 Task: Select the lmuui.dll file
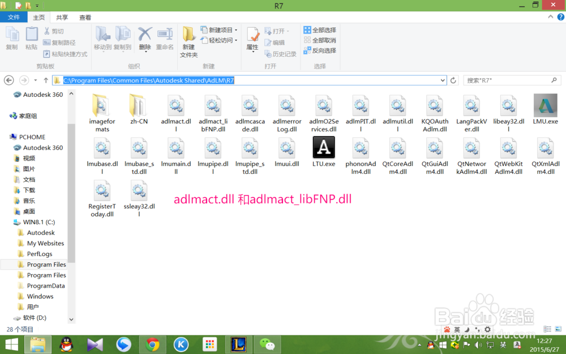tap(287, 152)
